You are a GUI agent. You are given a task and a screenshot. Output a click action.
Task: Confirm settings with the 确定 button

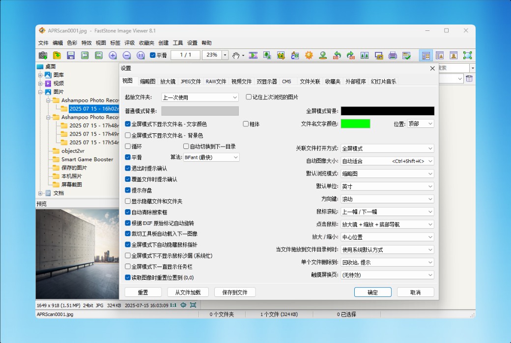[x=373, y=292]
